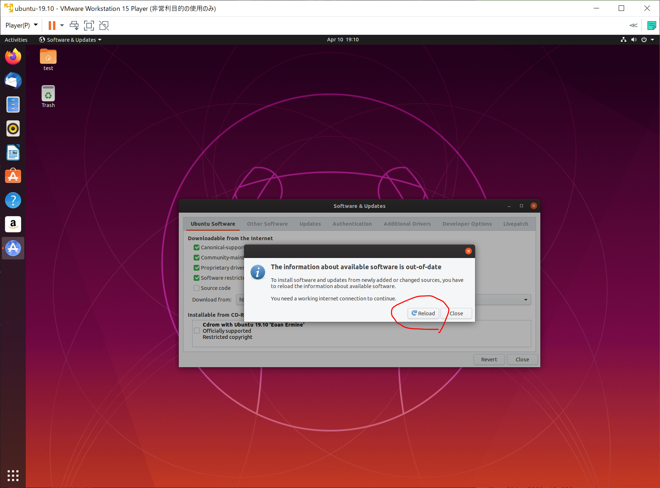Open the clock showing Apr 10 19:10
Screen dimensions: 660x488
[x=343, y=40]
